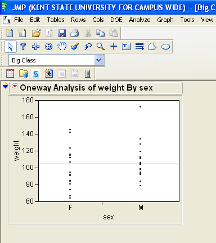Open the View menu
The width and height of the screenshot is (216, 243).
pyautogui.click(x=207, y=20)
